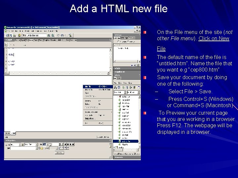Choose Exit in the context menu
The image size is (238, 178).
pyautogui.click(x=98, y=123)
